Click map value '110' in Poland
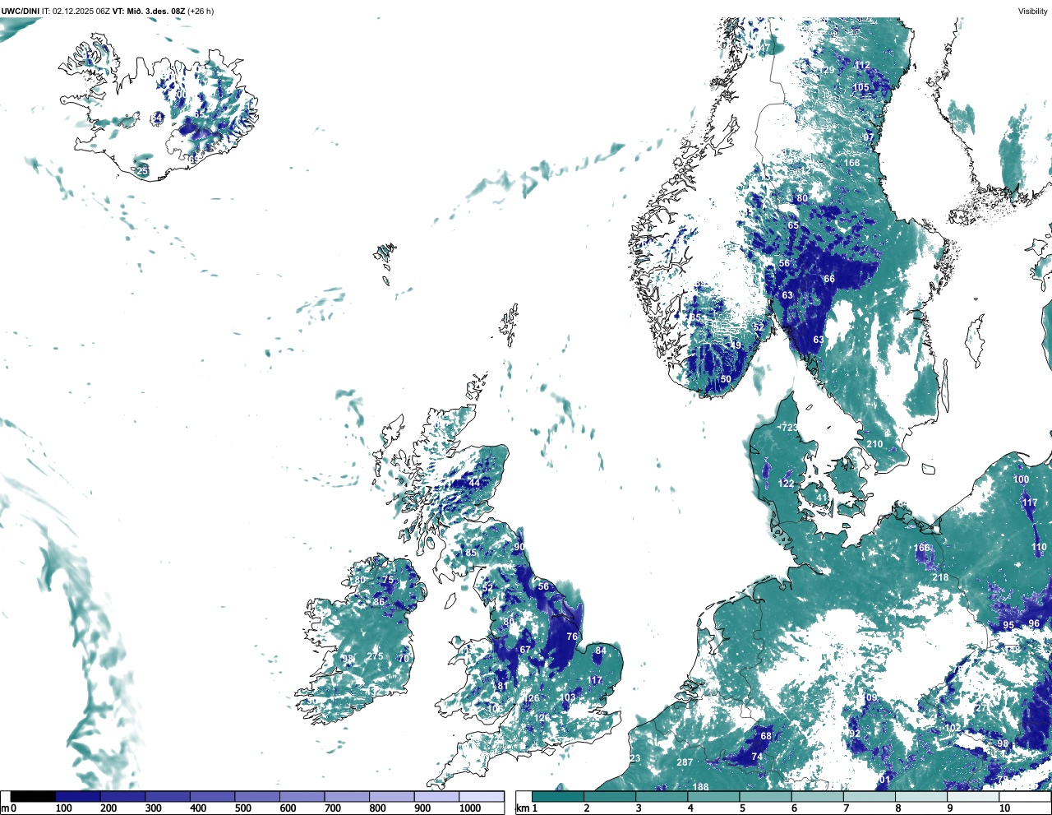 1039,547
